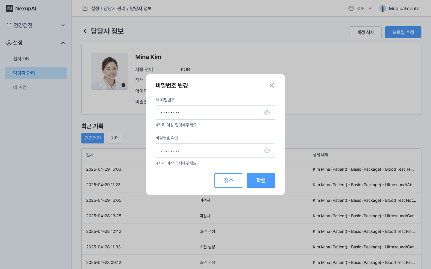The width and height of the screenshot is (431, 269).
Task: Remove profile photo with small x icon
Action: pos(123,85)
